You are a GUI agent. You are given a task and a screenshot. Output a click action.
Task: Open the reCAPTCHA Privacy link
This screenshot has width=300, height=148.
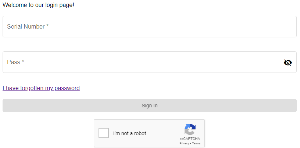tap(184, 143)
